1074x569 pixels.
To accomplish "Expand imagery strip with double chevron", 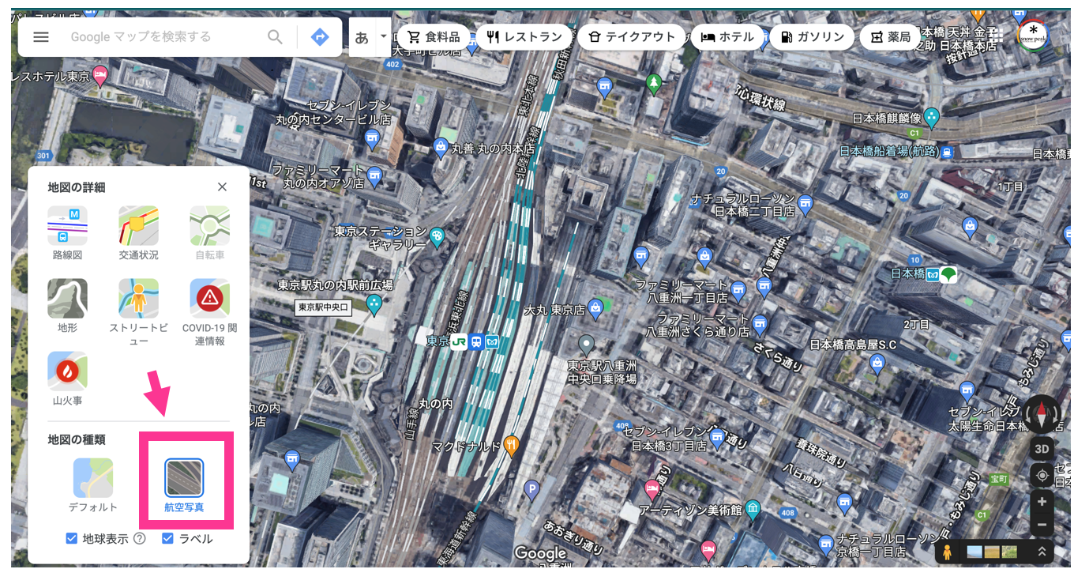I will point(1042,552).
